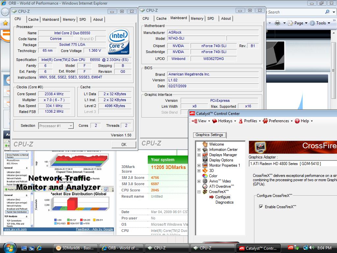Toggle the Enable CrossFireX checkbox

pos(261,207)
